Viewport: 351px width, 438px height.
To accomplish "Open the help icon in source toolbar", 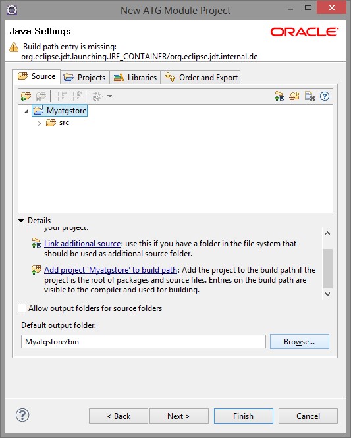I will [325, 96].
